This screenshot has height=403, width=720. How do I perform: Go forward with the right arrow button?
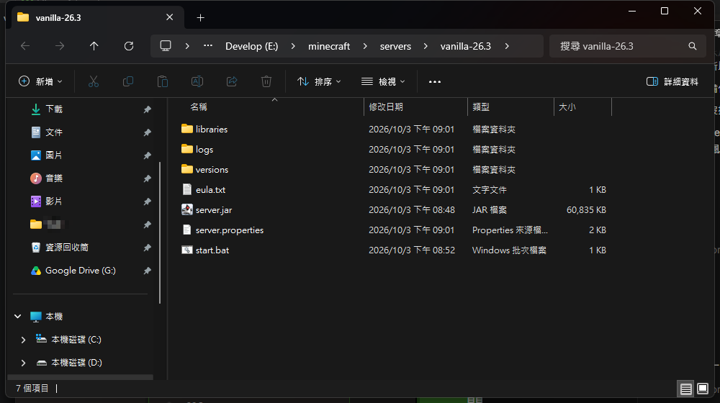[60, 46]
